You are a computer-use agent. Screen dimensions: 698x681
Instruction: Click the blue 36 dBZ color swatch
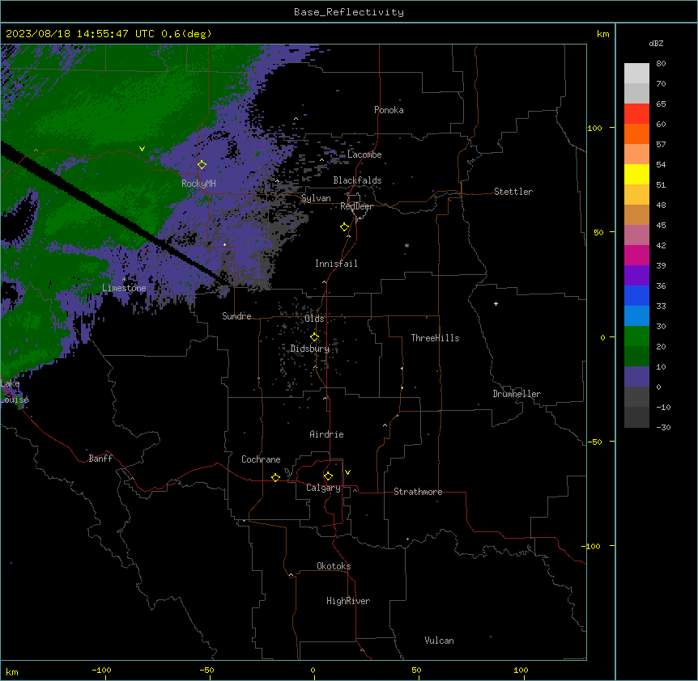(x=636, y=295)
